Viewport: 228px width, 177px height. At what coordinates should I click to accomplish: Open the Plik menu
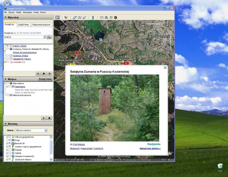(x=6, y=13)
